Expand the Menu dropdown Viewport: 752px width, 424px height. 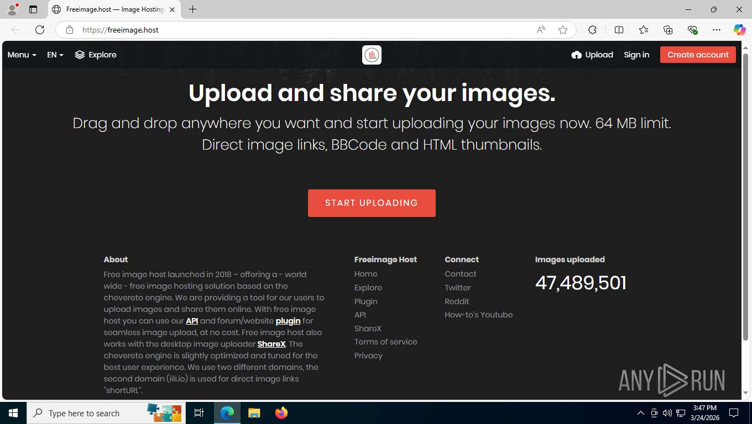pyautogui.click(x=22, y=55)
